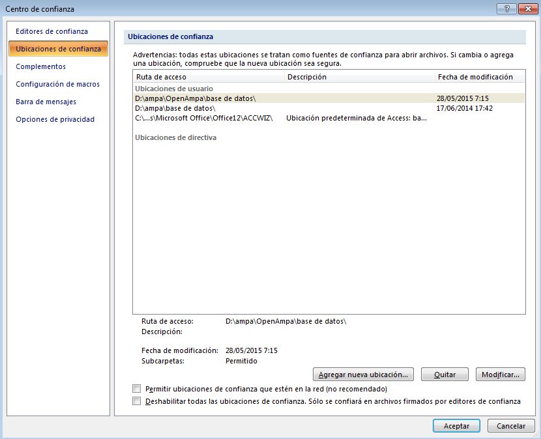Click Cancelar to dismiss dialog
541x439 pixels.
pyautogui.click(x=511, y=426)
